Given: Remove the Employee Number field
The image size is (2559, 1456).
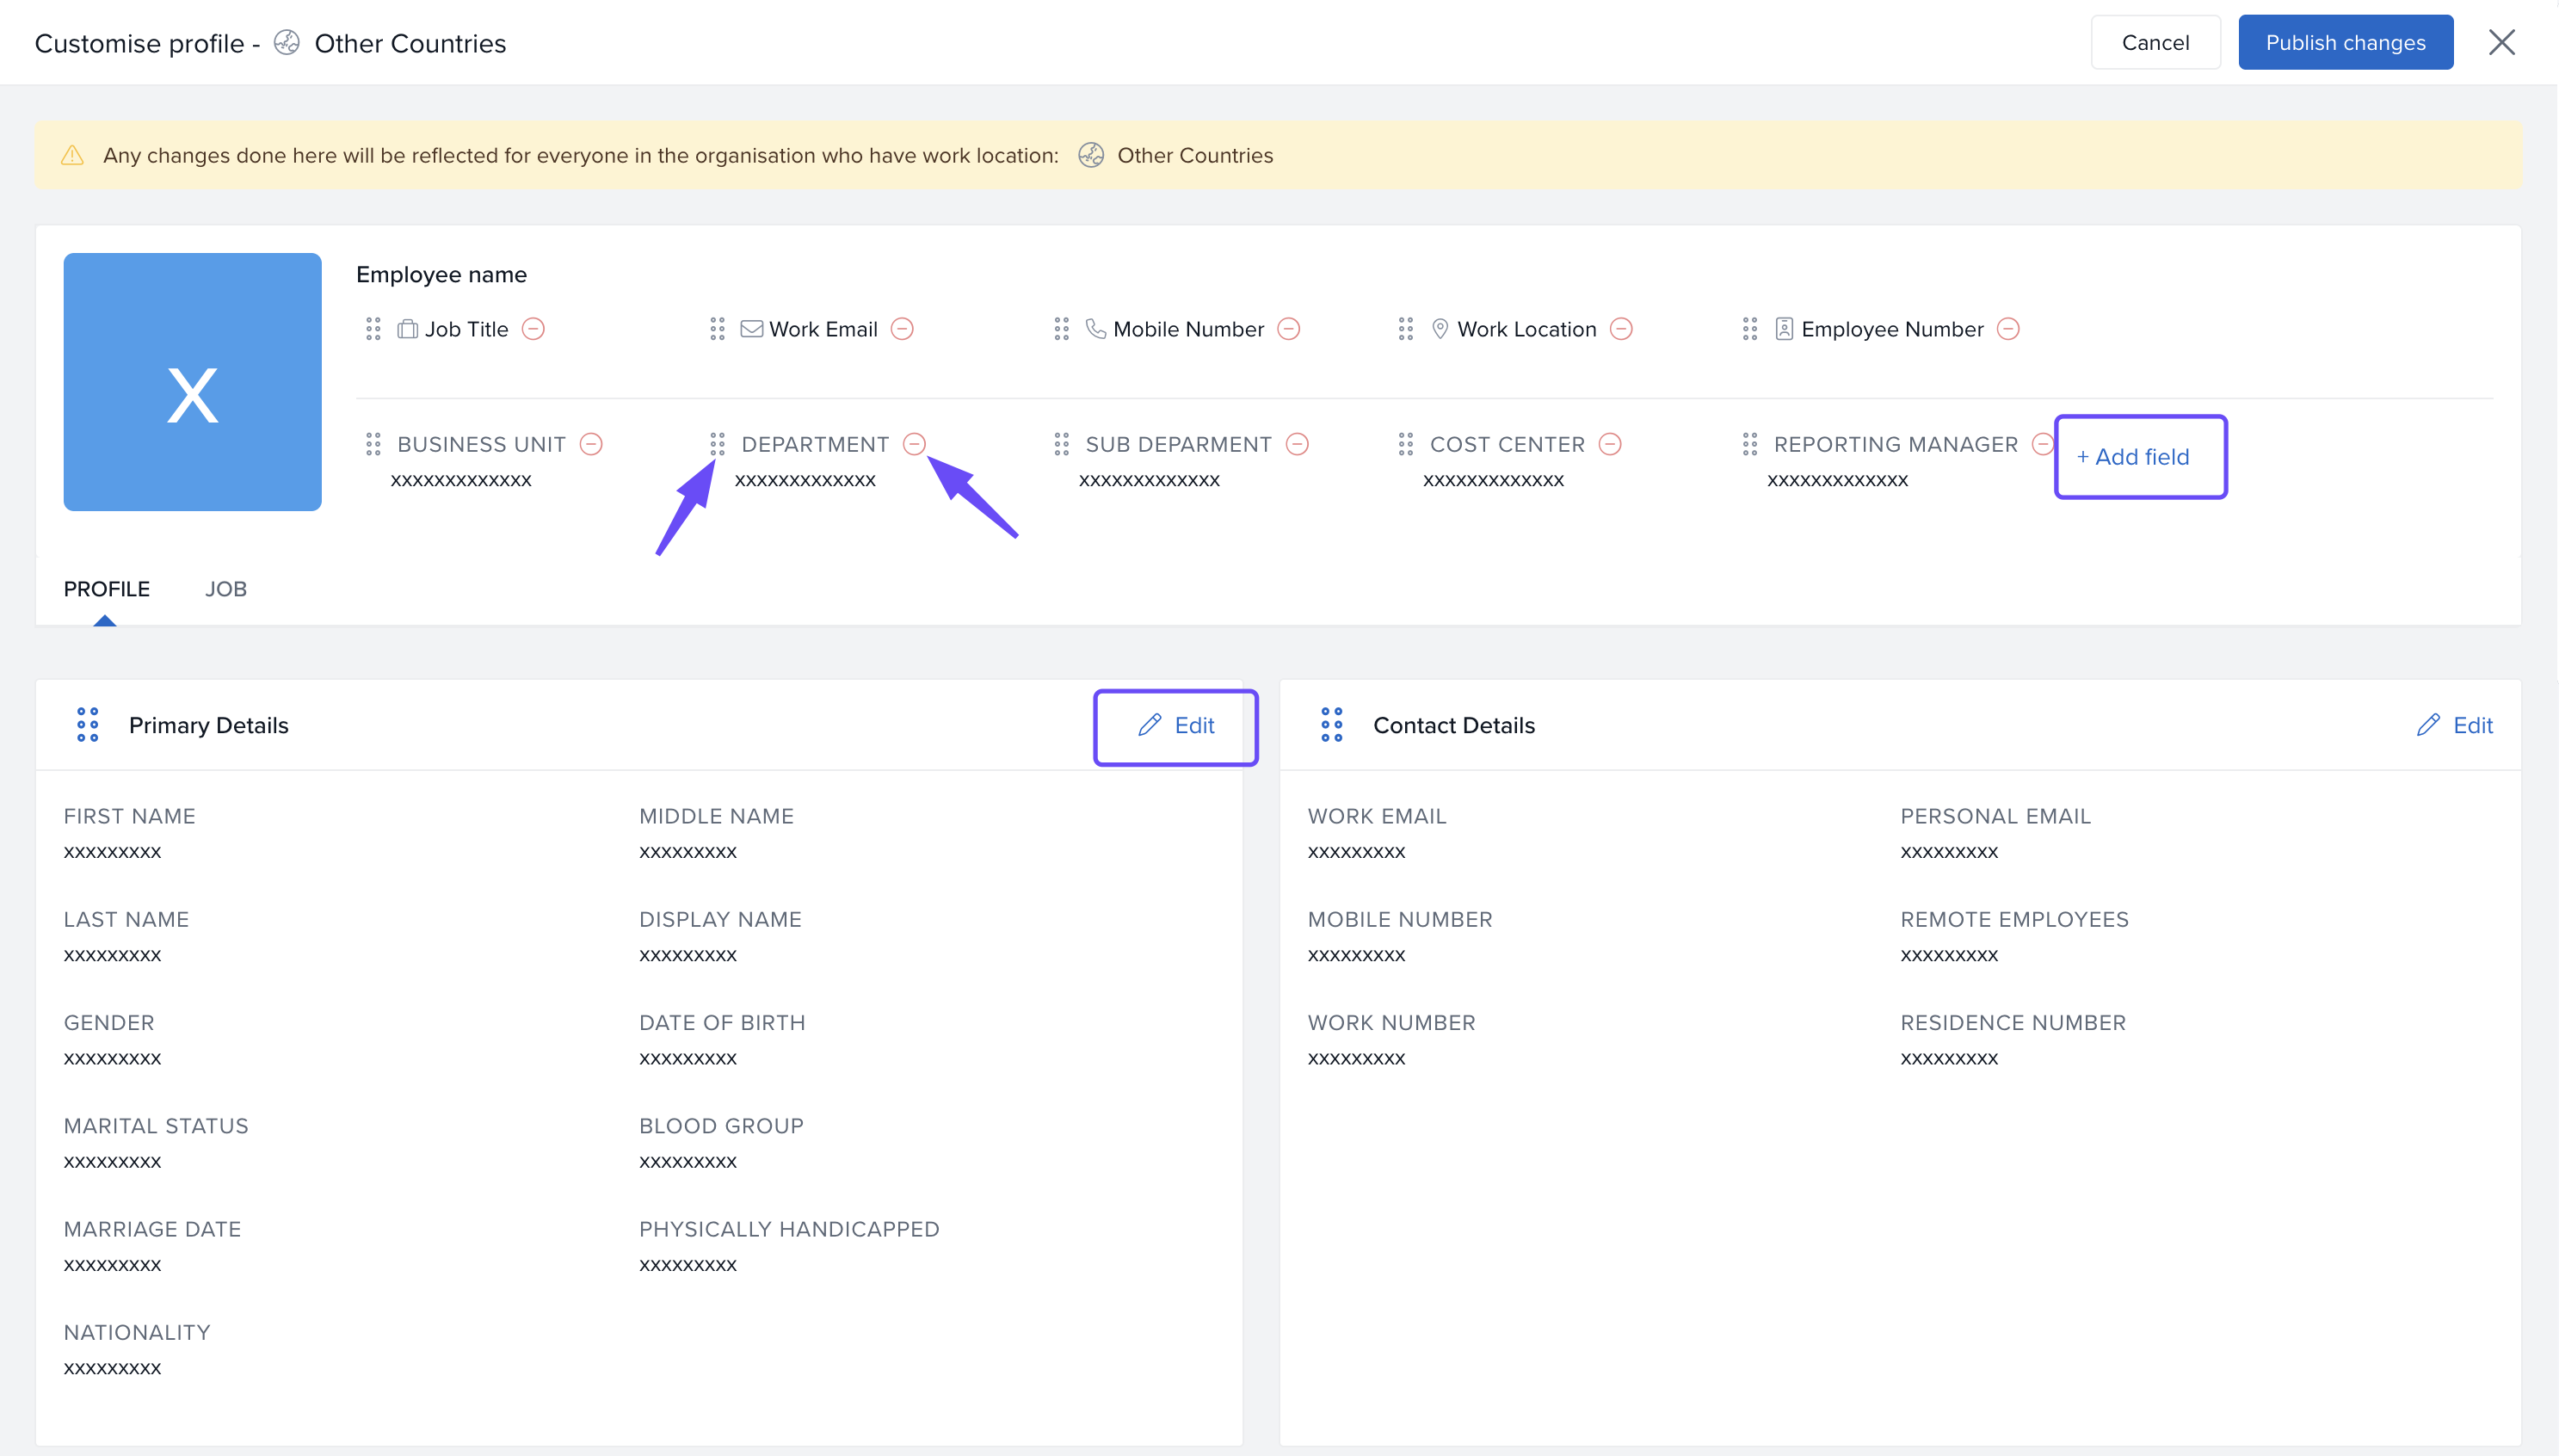Looking at the screenshot, I should [x=2007, y=329].
